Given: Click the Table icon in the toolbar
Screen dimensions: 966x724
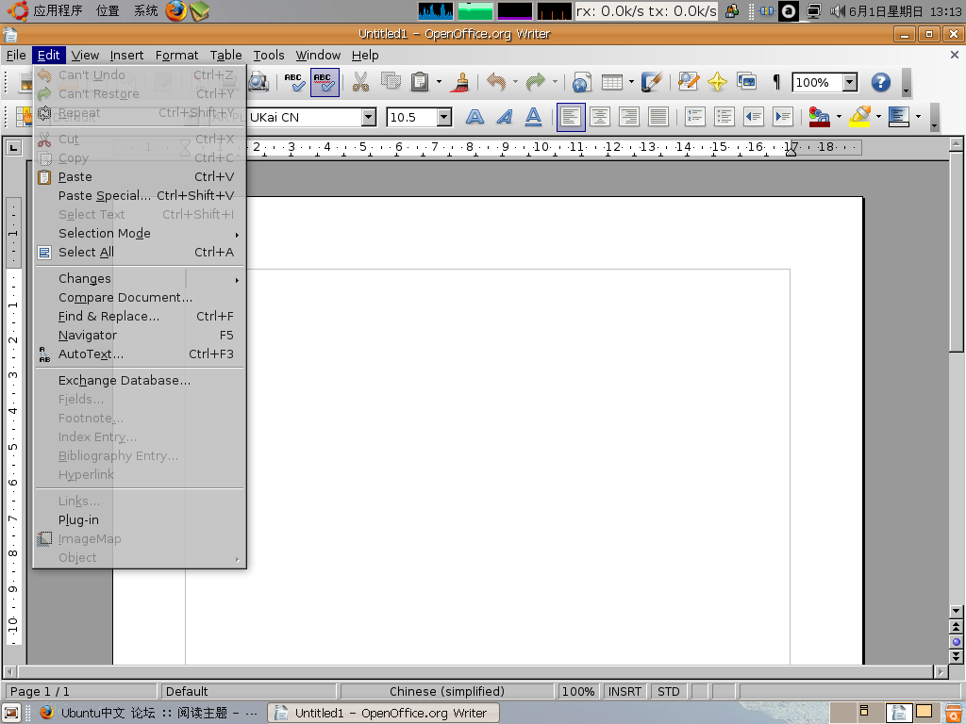Looking at the screenshot, I should click(x=611, y=83).
